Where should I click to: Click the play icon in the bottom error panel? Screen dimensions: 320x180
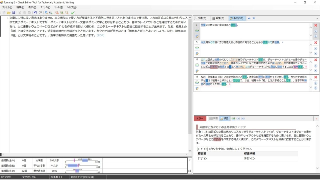click(x=238, y=118)
